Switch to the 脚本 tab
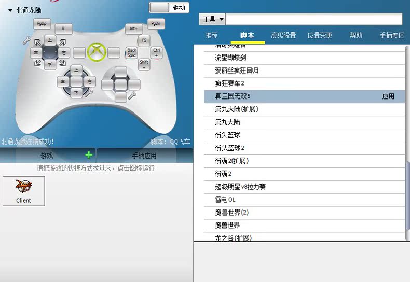Image resolution: width=410 pixels, height=282 pixels. coord(248,35)
